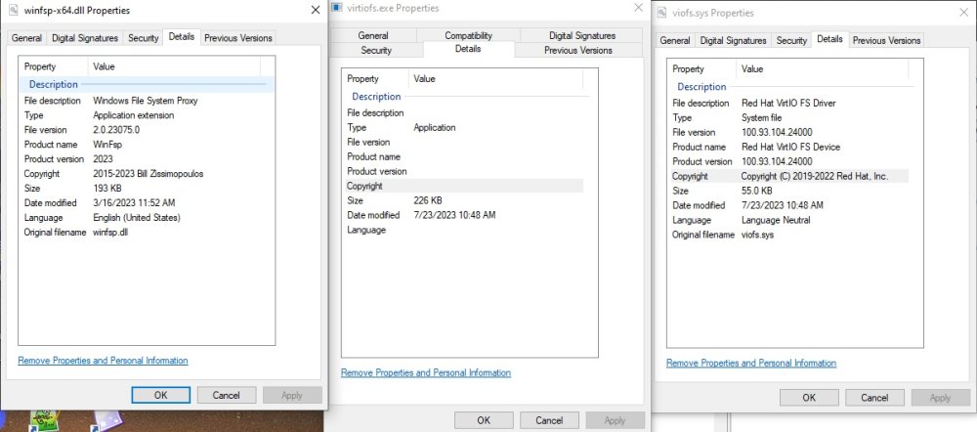
Task: Open Previous Versions tab in viofs.sys Properties
Action: point(886,40)
